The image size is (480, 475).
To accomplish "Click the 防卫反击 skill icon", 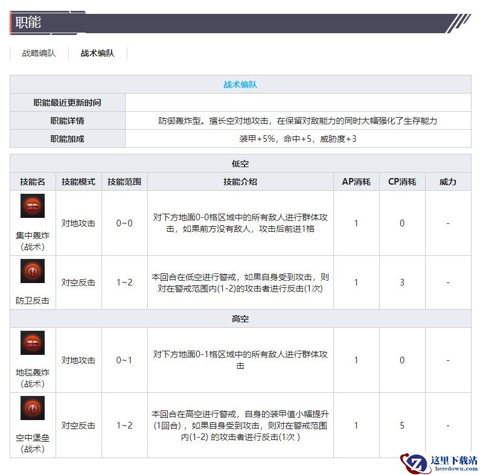I will pyautogui.click(x=33, y=271).
